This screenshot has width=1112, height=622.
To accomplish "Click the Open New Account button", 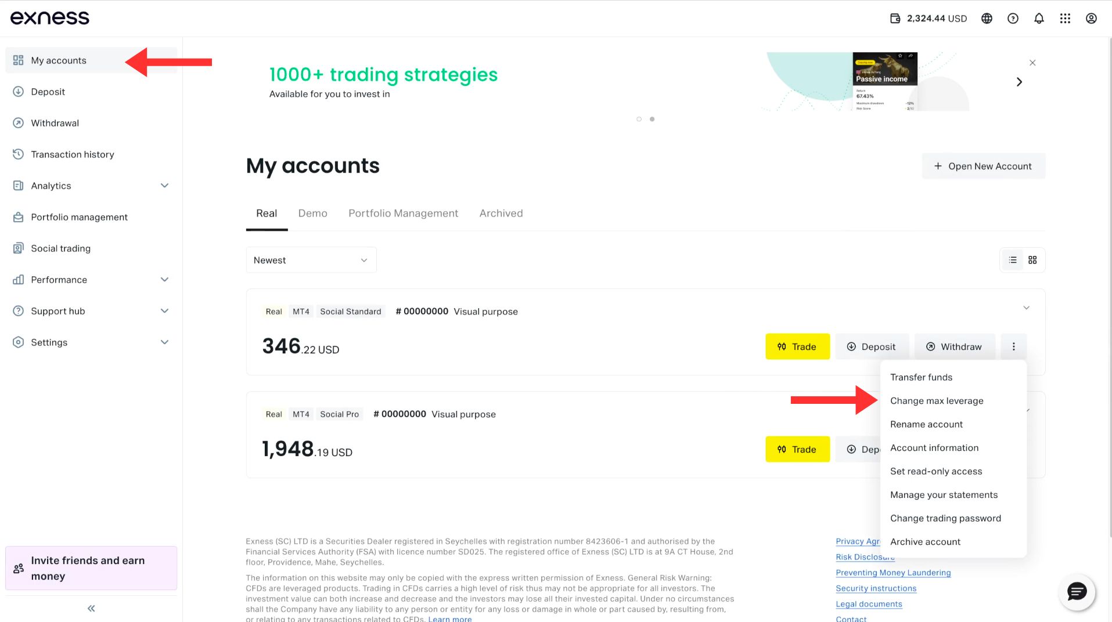I will click(x=983, y=166).
